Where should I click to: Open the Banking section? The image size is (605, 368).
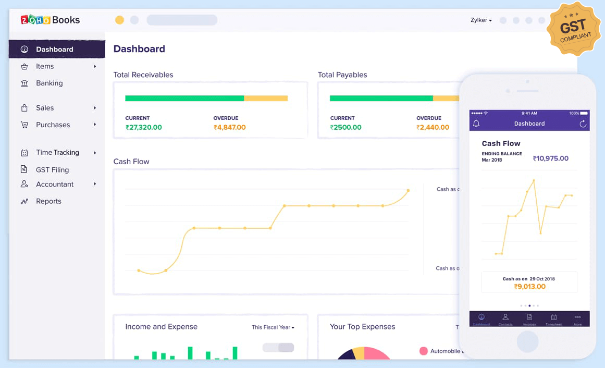click(x=25, y=83)
